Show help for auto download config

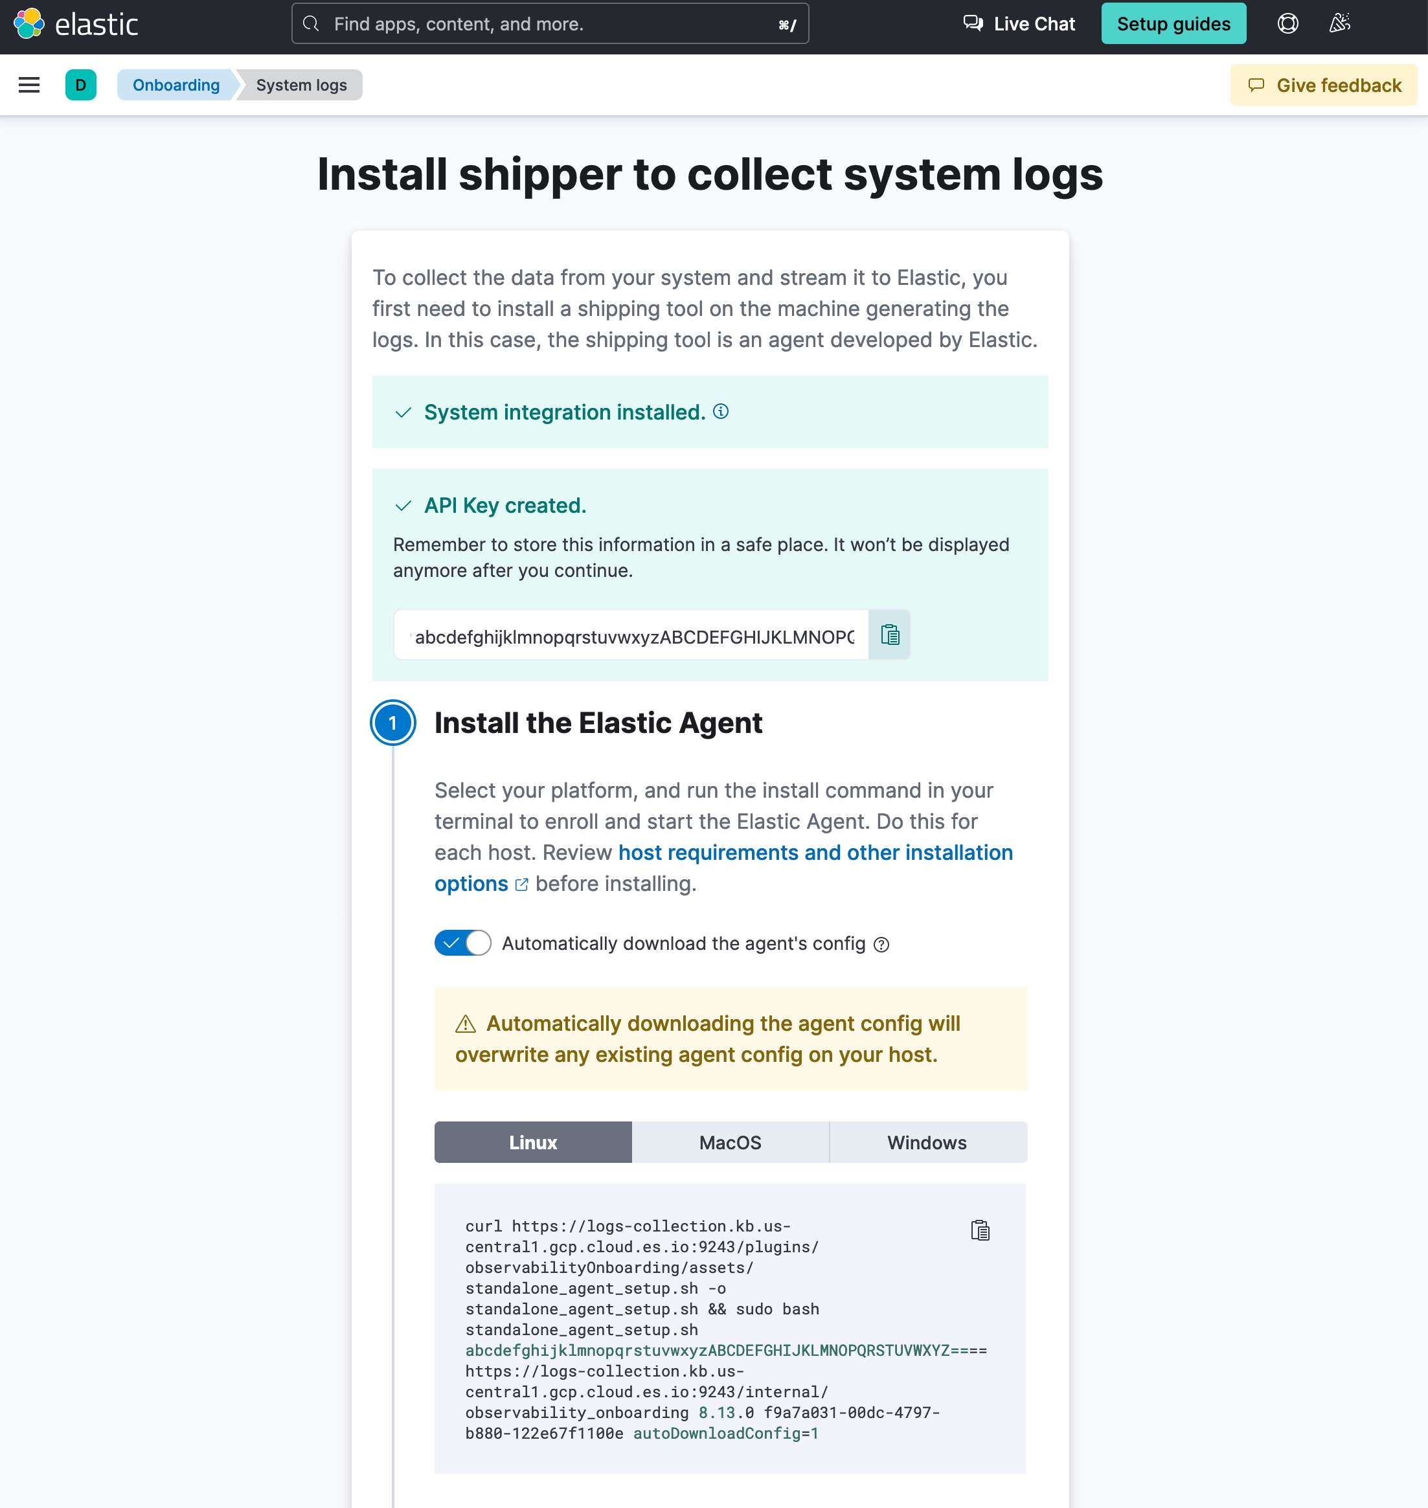click(881, 944)
